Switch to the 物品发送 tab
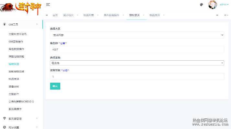Screen dimensions: 231x129 coord(155,15)
